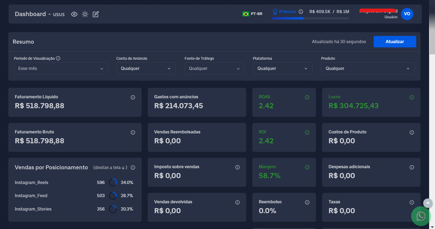Click the Atualizado há 30 segundos text
This screenshot has width=435, height=229.
pos(339,42)
